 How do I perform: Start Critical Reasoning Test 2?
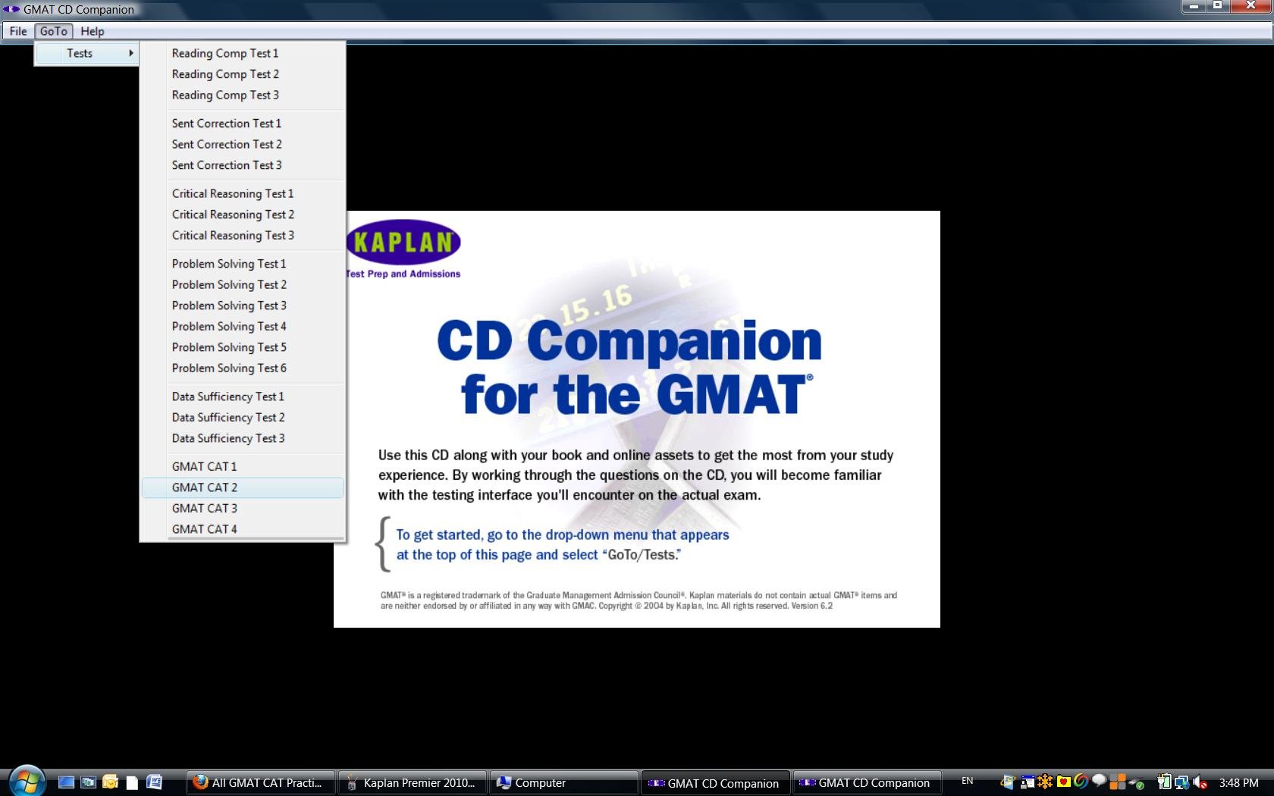(233, 215)
